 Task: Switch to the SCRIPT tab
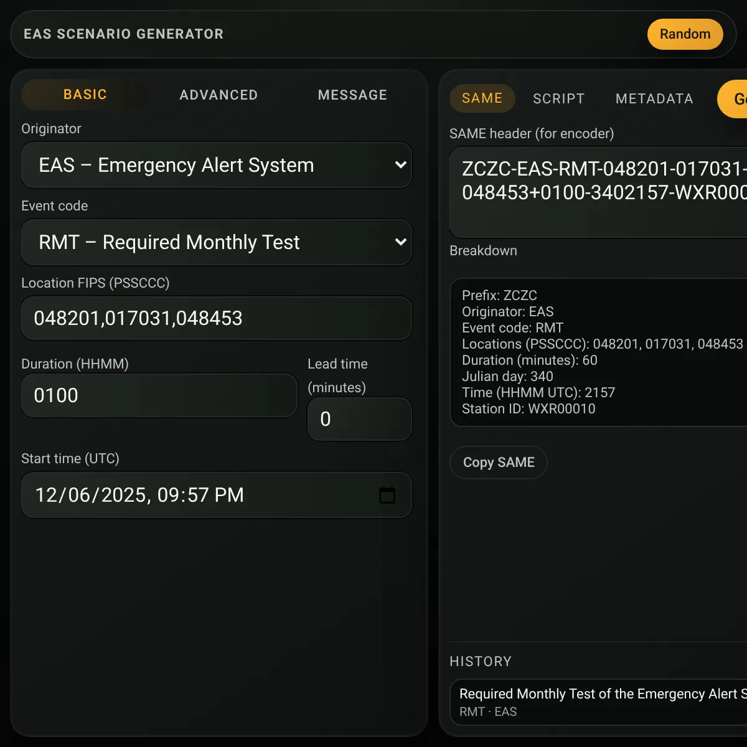point(558,98)
